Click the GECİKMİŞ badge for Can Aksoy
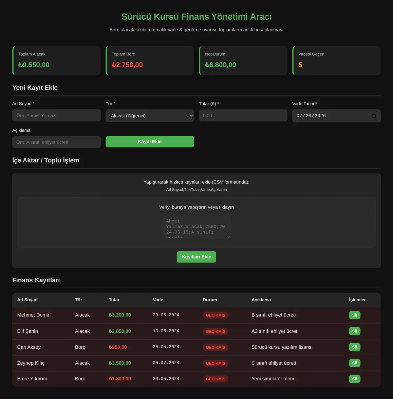Image resolution: width=393 pixels, height=399 pixels. pos(215,347)
